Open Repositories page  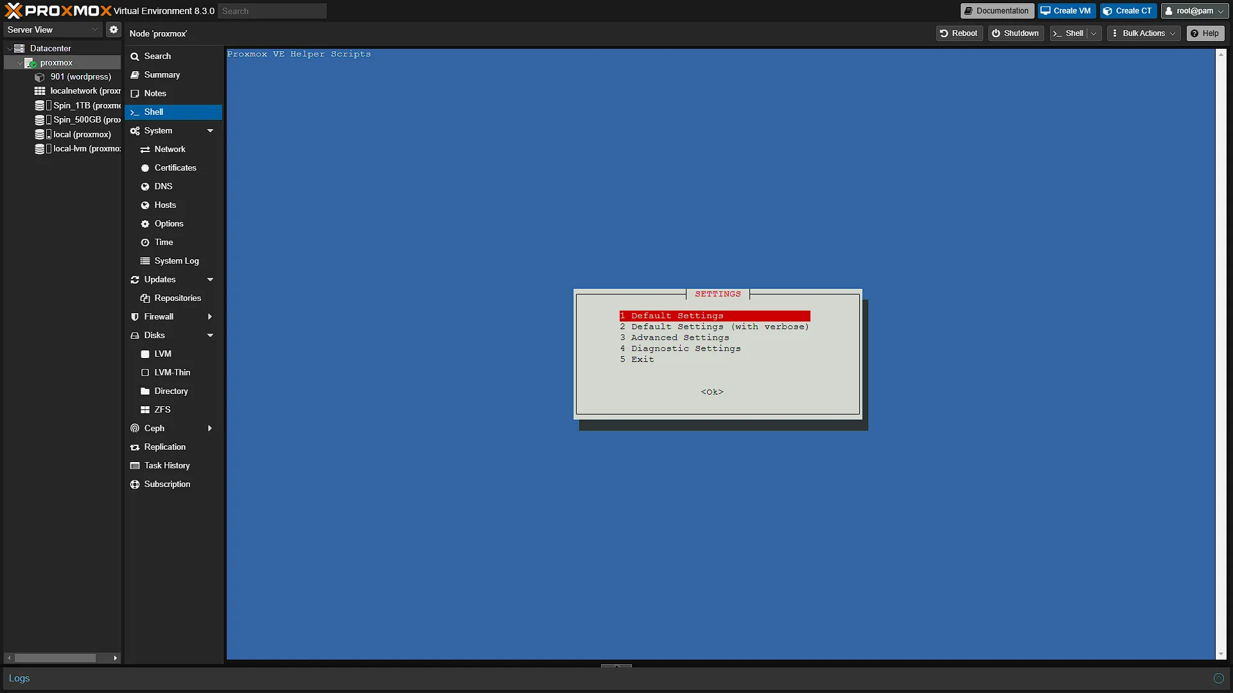coord(173,298)
